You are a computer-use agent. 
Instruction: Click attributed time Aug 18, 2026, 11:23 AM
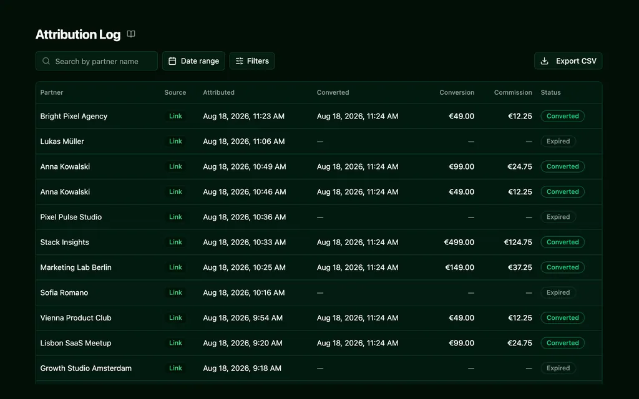244,116
